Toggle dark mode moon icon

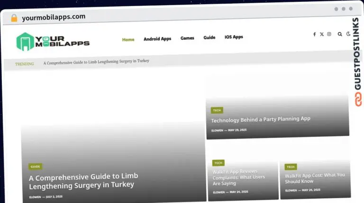pos(348,34)
